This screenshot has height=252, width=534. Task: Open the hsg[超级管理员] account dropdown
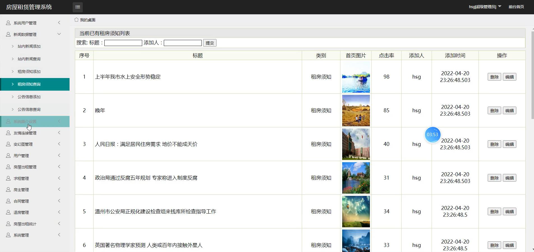pos(485,7)
